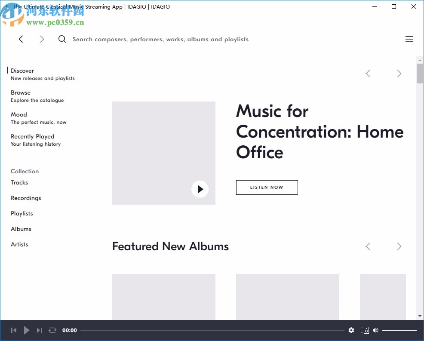Open the Browse catalogue section

37,96
